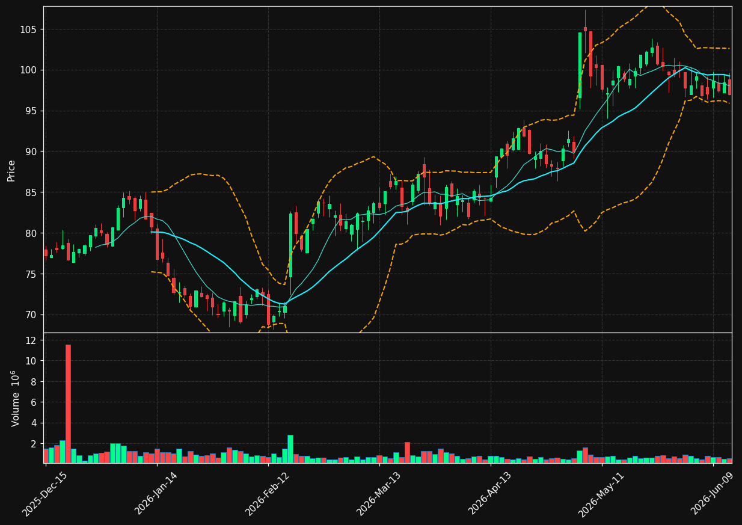Click the 75 price tick label
The width and height of the screenshot is (742, 525).
(31, 274)
